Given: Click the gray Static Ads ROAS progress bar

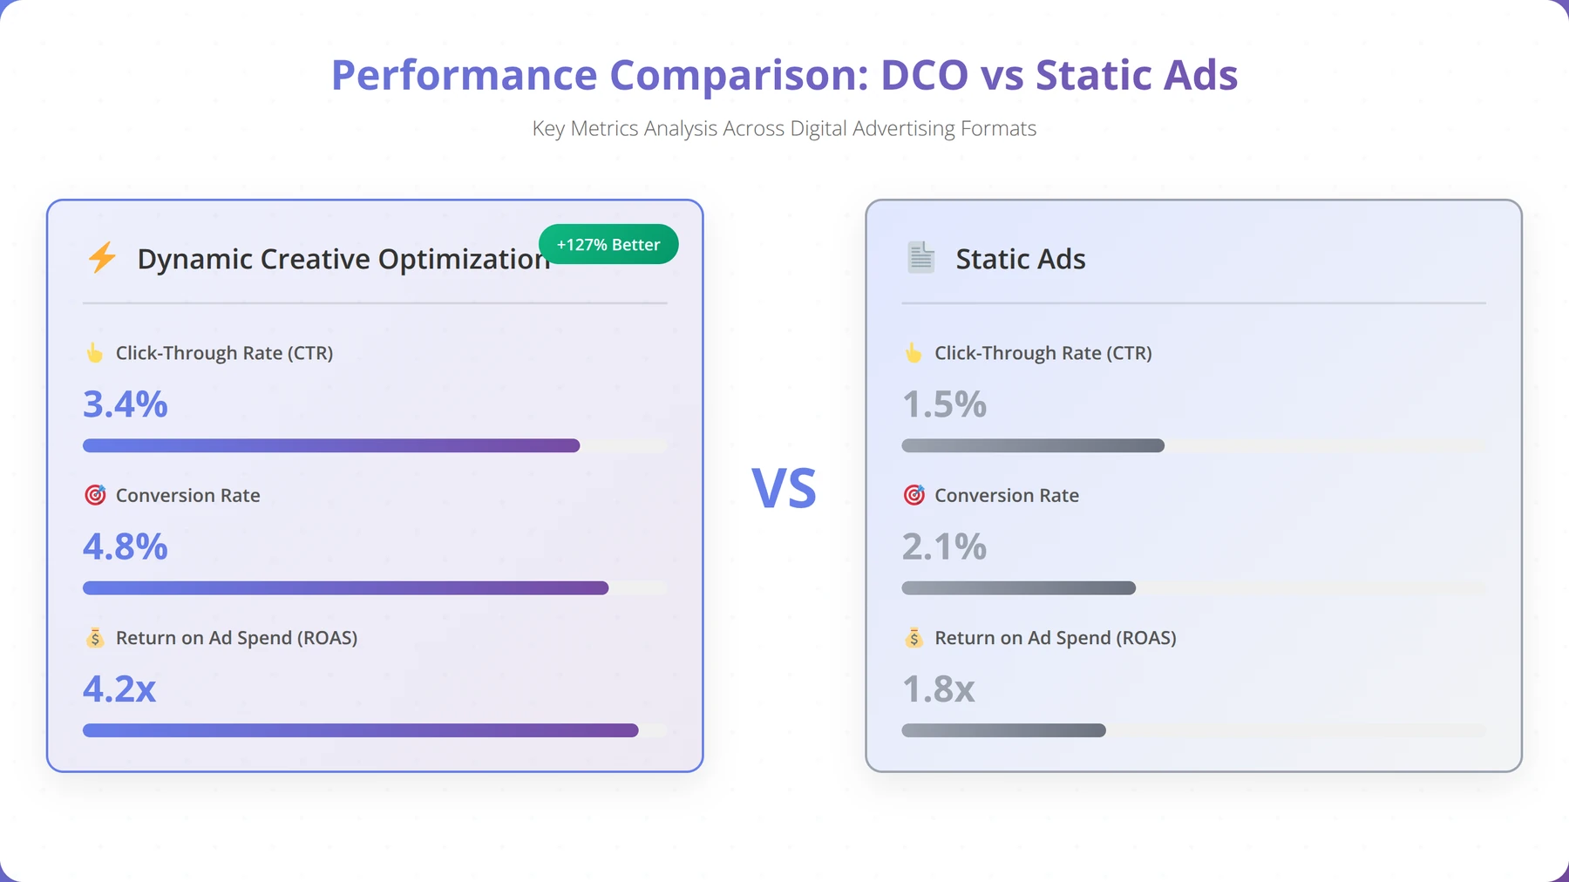Looking at the screenshot, I should coord(1004,730).
